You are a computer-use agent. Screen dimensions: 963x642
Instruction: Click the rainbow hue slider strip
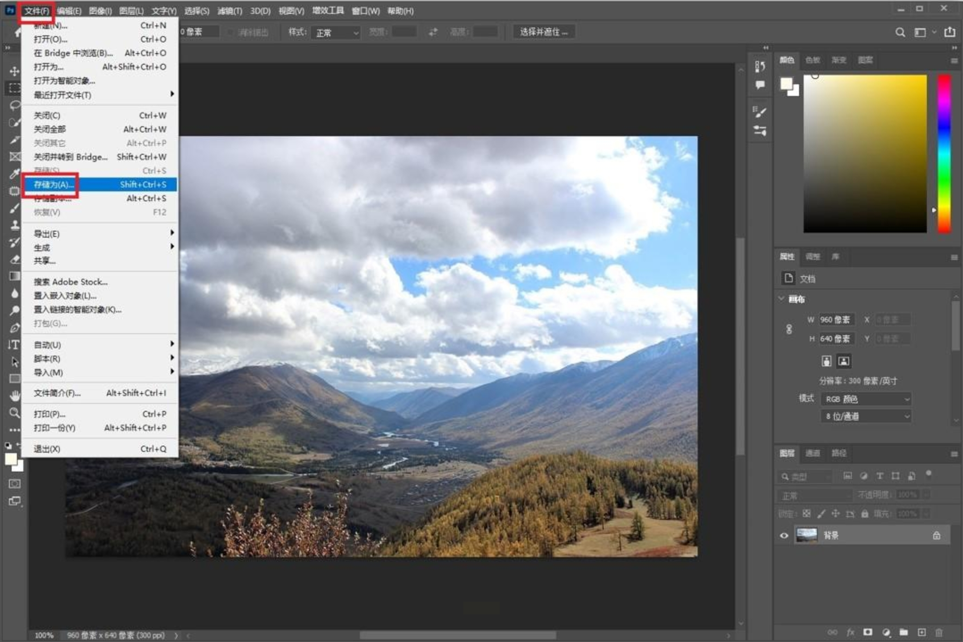tap(943, 153)
